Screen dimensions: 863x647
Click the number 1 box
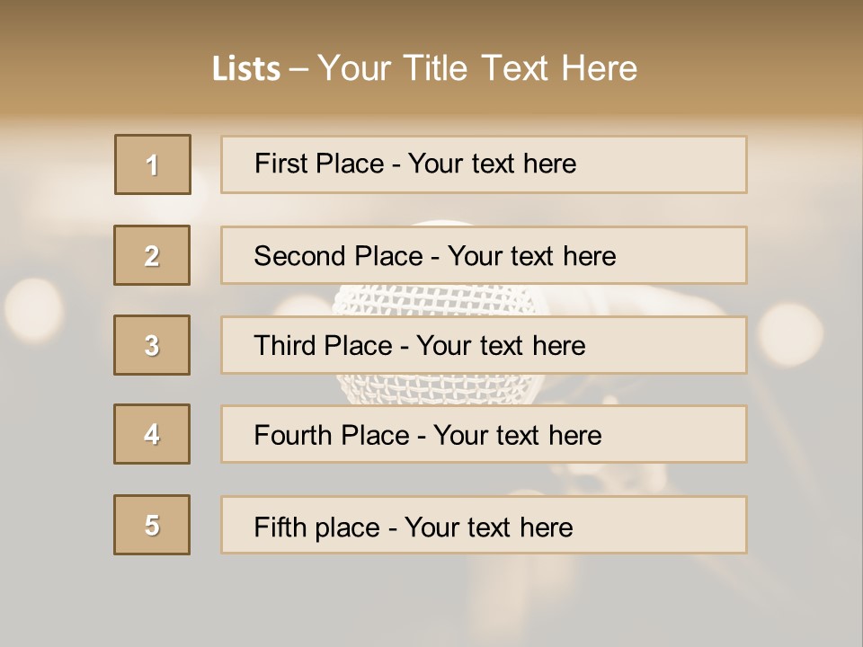click(x=153, y=164)
